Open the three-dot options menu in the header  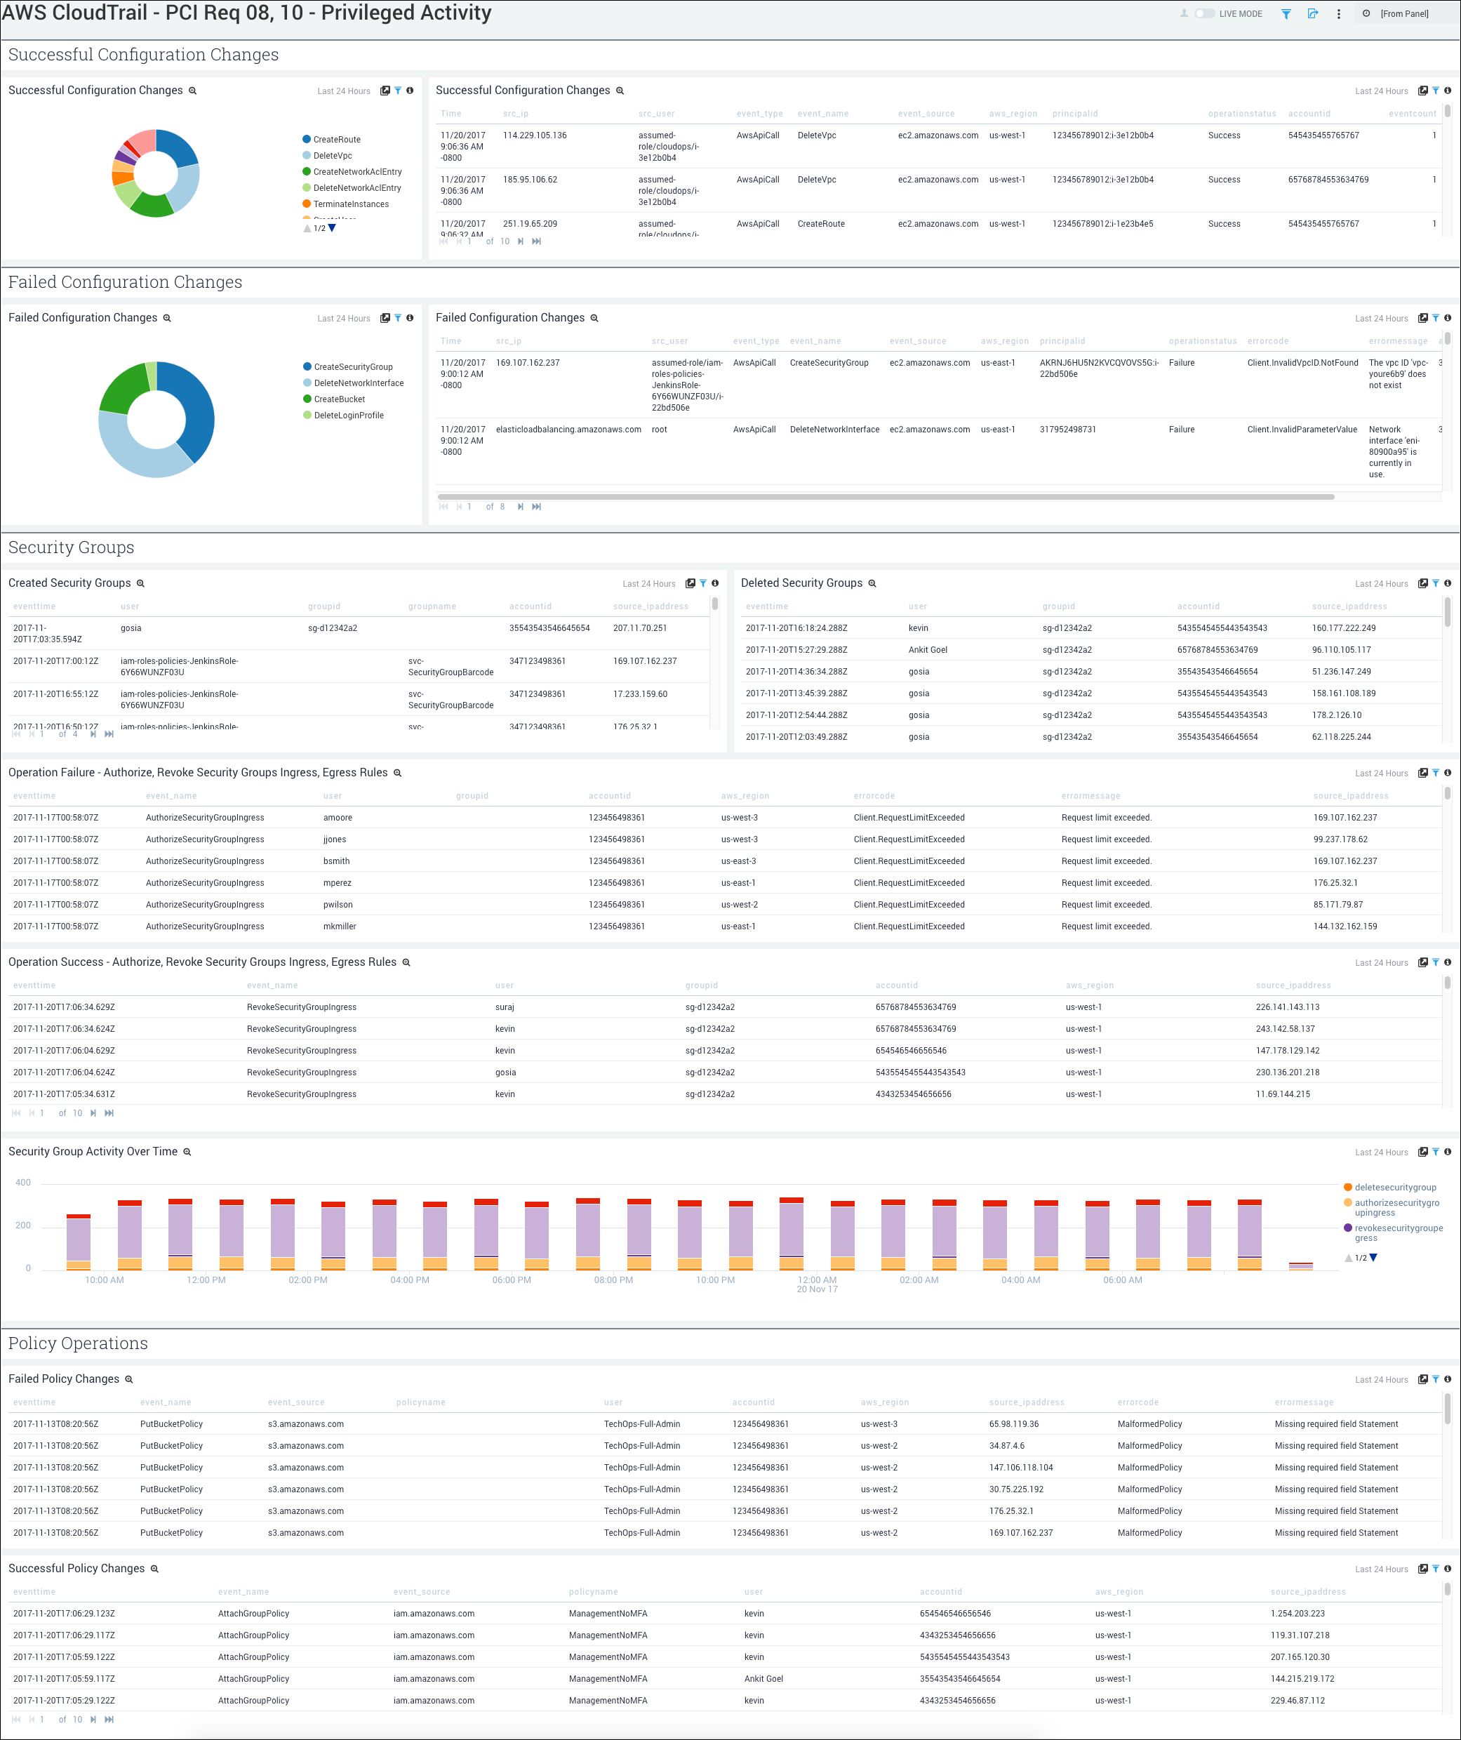pyautogui.click(x=1338, y=13)
